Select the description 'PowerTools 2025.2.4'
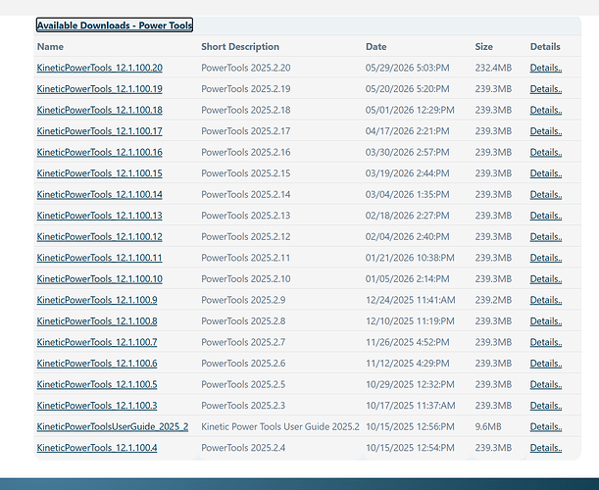Viewport: 599px width, 490px height. point(243,448)
